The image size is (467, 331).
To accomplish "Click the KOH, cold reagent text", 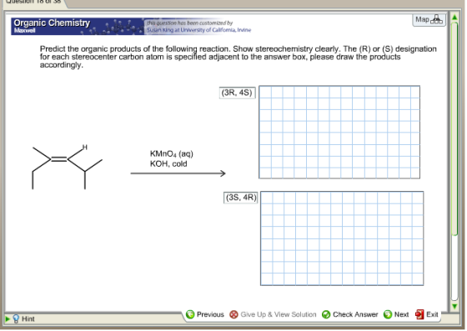I will [168, 163].
